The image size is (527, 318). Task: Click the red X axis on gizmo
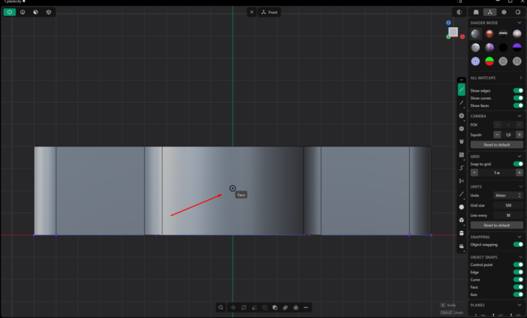pyautogui.click(x=463, y=37)
